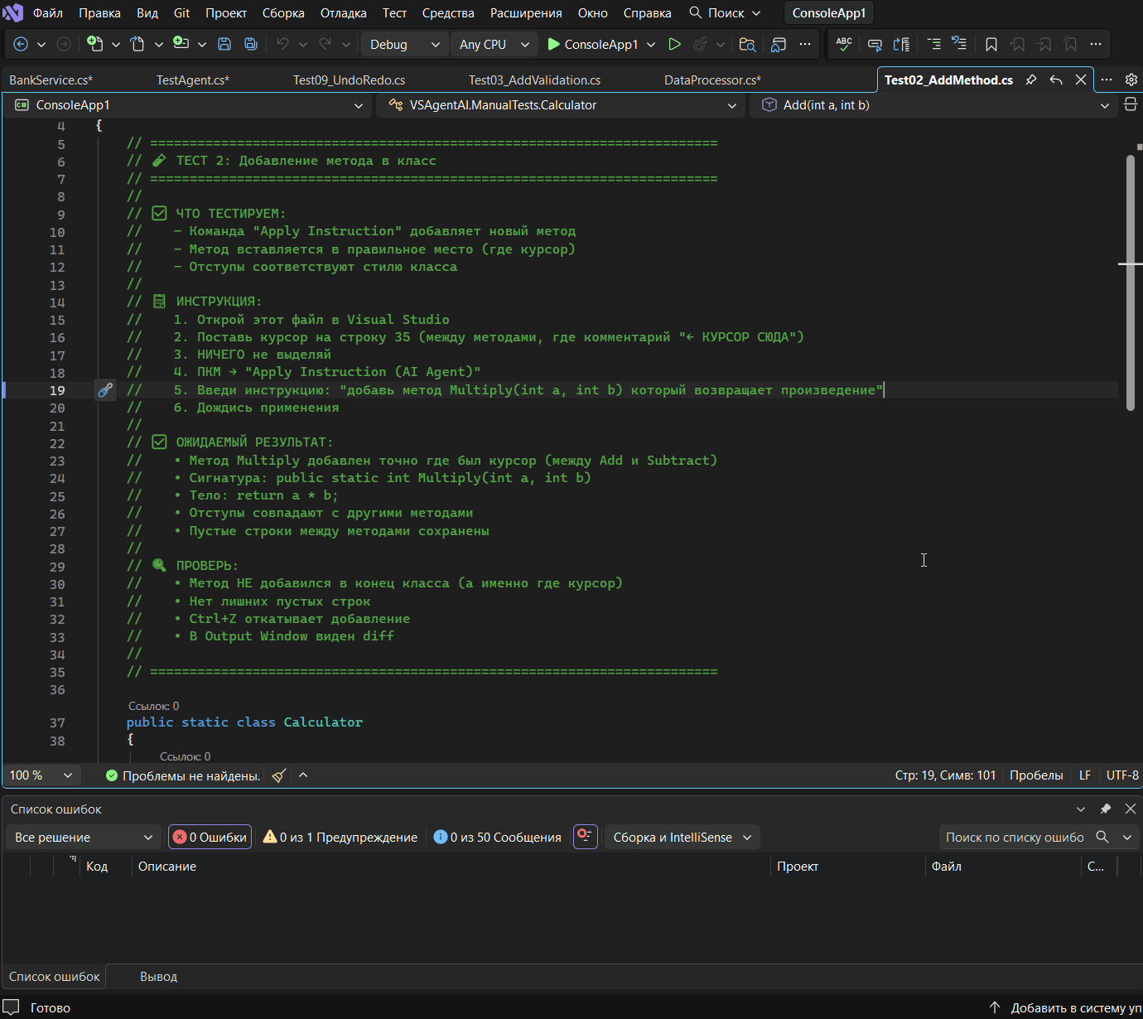Expand the Any CPU platform dropdown
The height and width of the screenshot is (1019, 1143).
pos(494,45)
